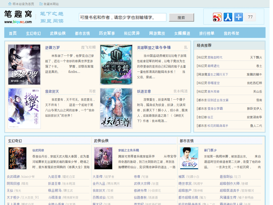This screenshot has width=273, height=205.
Task: Open 我的书架 navigation item
Action: [x=231, y=33]
